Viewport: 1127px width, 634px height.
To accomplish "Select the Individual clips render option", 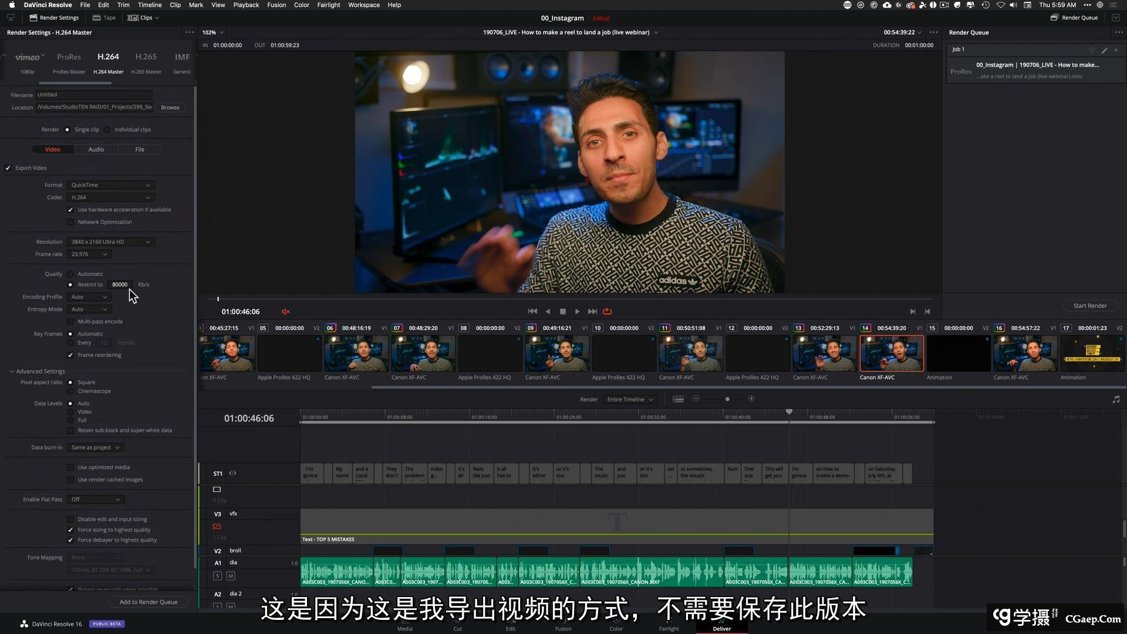I will point(107,130).
